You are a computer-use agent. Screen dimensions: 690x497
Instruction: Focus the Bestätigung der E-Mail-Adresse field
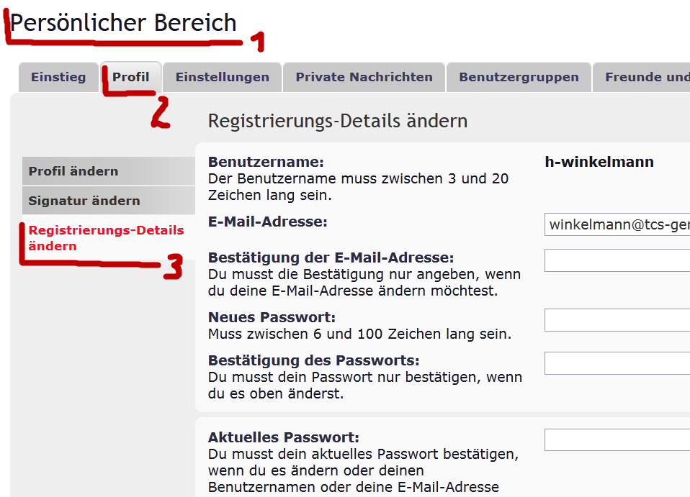[617, 260]
